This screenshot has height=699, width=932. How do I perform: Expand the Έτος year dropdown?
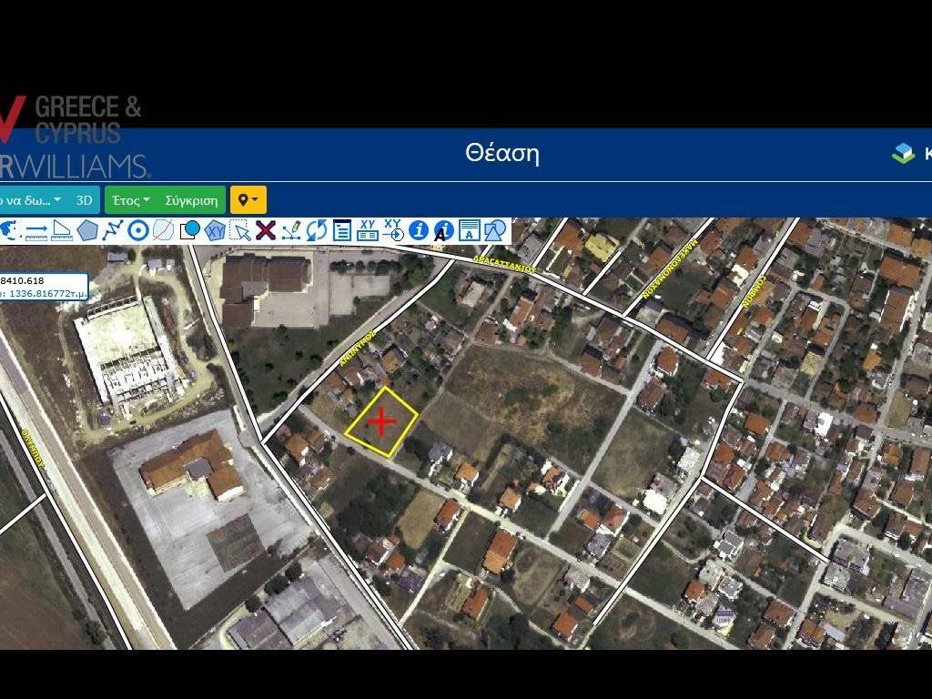pos(131,200)
